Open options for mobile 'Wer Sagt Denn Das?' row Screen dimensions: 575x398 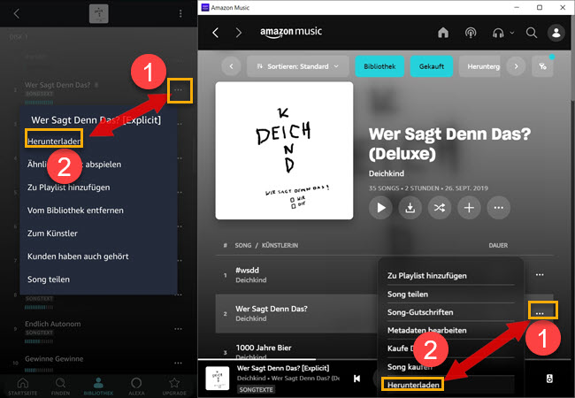(178, 90)
